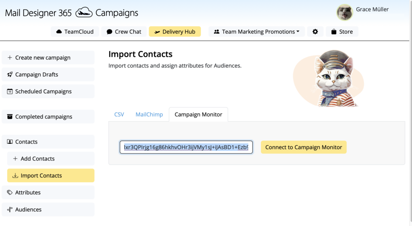Click the captain cat illustration
The height and width of the screenshot is (226, 412).
[x=329, y=78]
